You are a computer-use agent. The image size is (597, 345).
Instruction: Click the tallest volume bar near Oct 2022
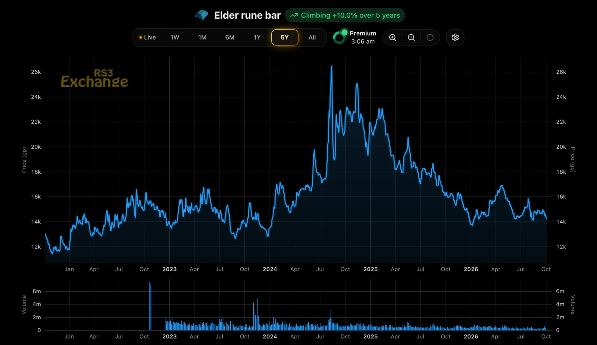(150, 306)
